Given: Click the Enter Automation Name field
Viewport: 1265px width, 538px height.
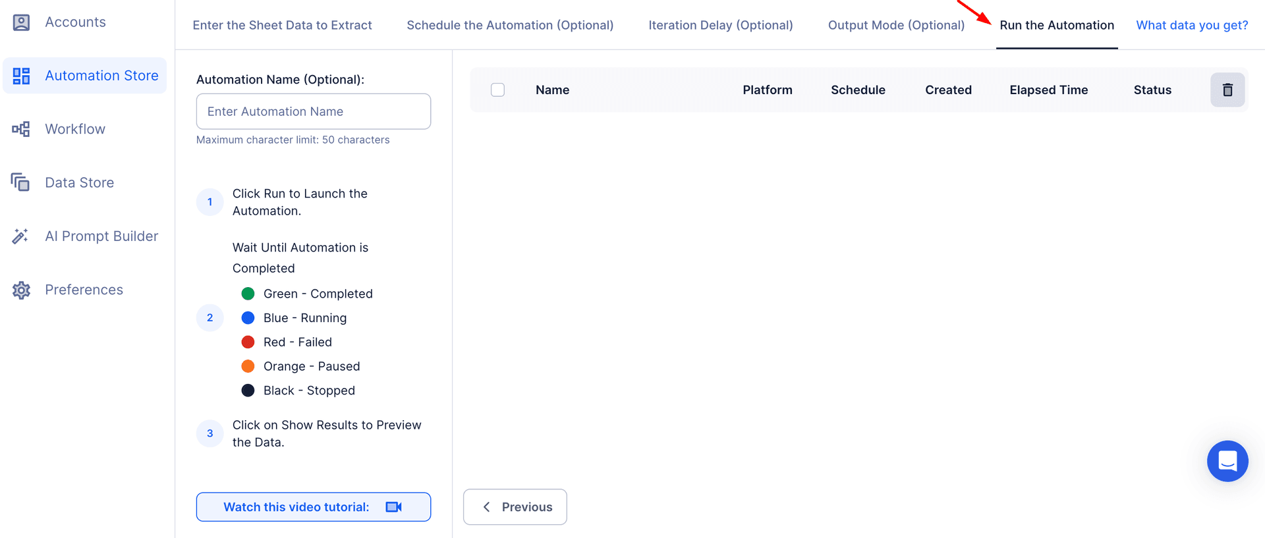Looking at the screenshot, I should click(314, 111).
